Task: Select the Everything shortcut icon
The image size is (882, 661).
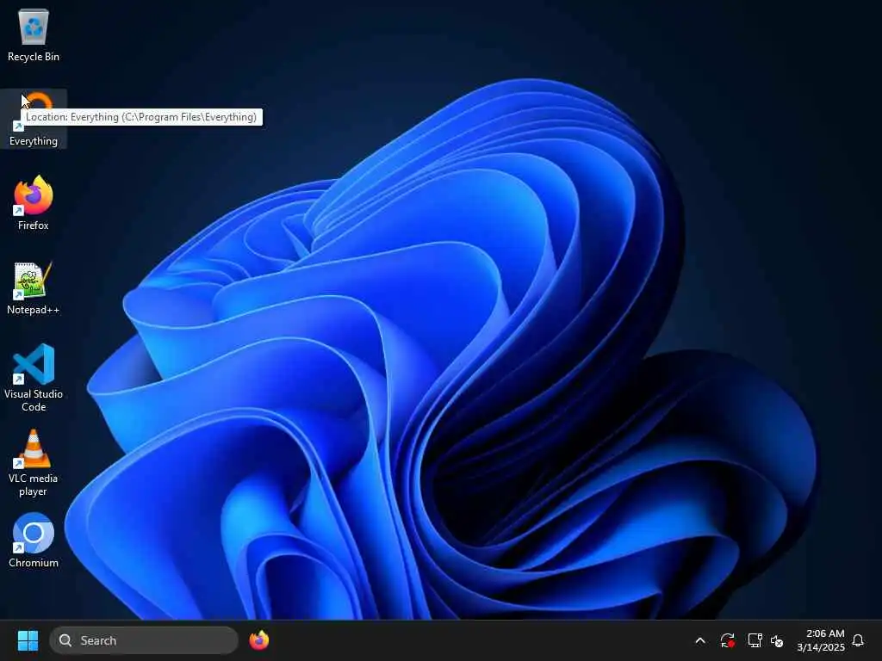Action: click(x=34, y=119)
